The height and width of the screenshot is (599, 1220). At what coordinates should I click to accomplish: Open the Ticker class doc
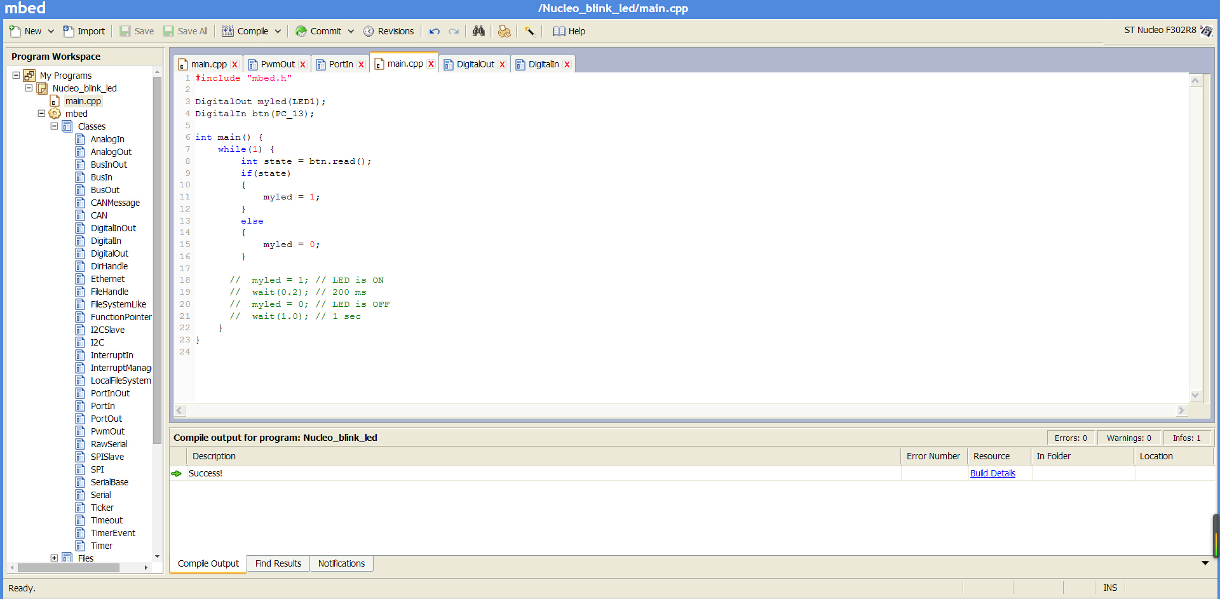coord(102,508)
